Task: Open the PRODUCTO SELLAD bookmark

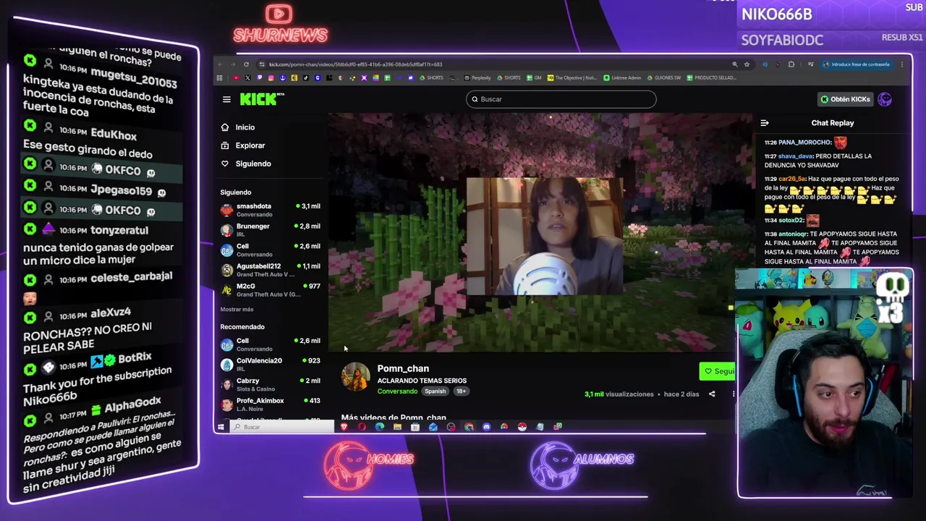Action: tap(711, 77)
